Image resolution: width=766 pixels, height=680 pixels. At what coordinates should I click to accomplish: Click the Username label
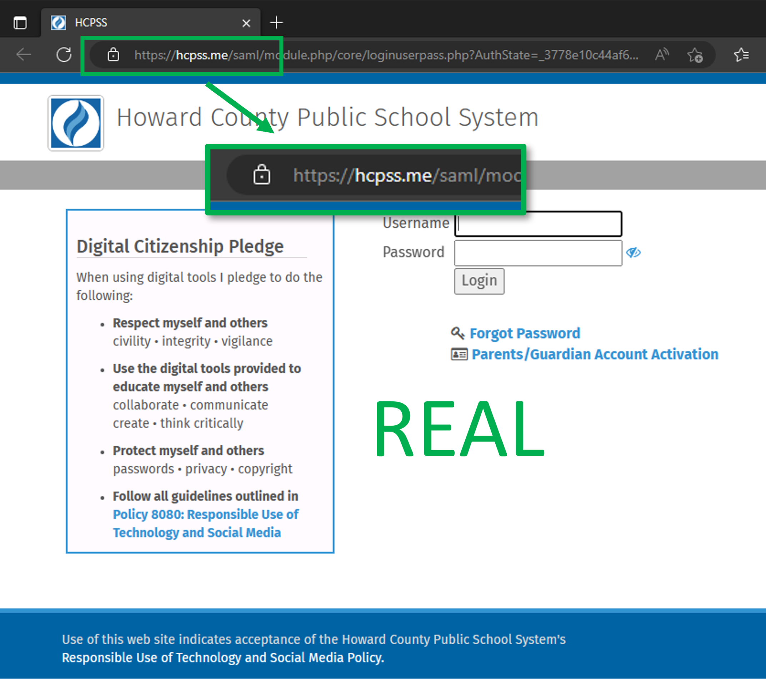point(416,223)
